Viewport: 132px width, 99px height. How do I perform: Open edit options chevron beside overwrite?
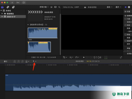(x=29, y=61)
